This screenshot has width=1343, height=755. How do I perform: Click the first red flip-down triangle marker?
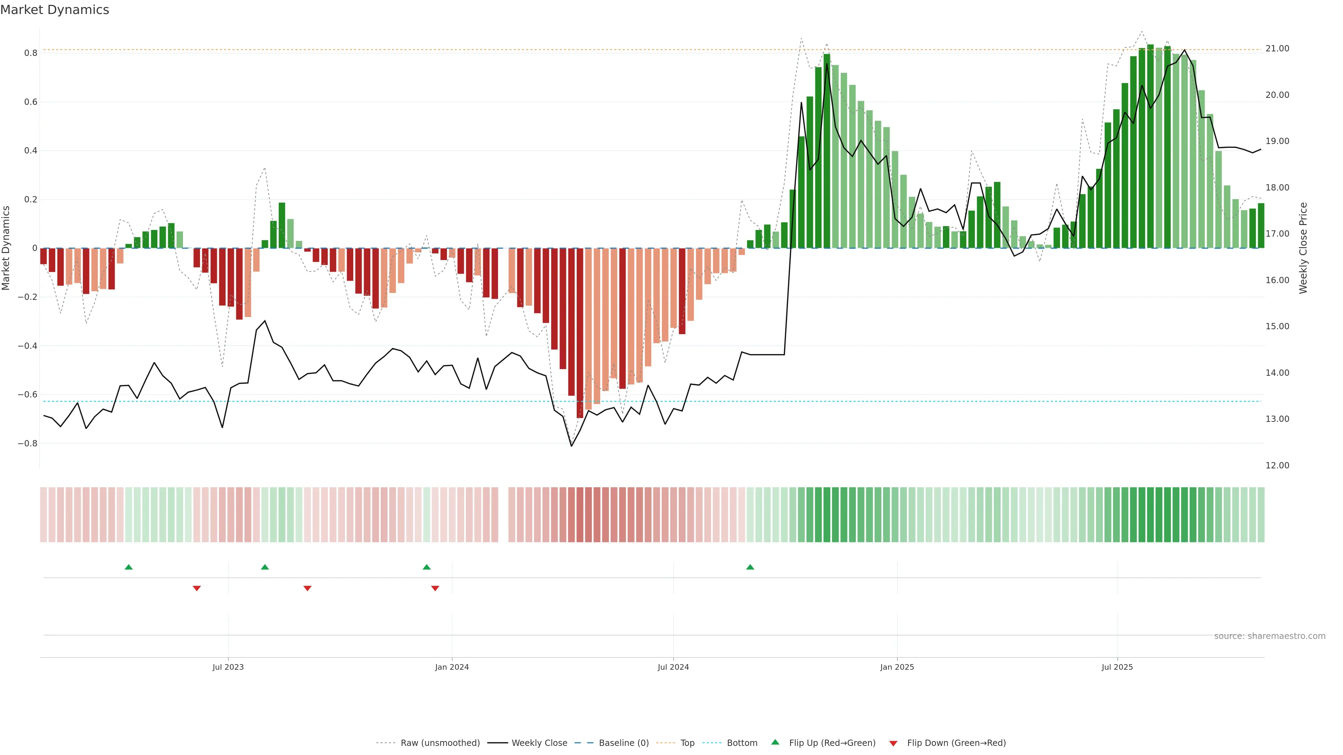click(x=197, y=588)
